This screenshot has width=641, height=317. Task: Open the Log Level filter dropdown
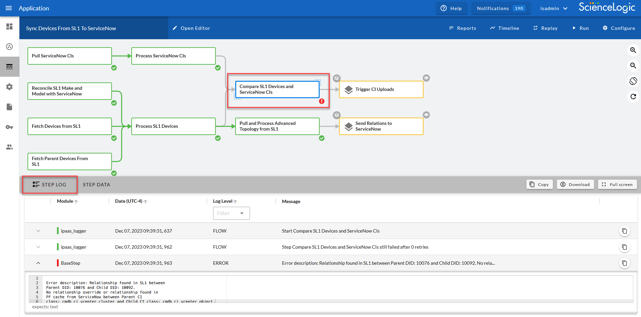[x=231, y=213]
